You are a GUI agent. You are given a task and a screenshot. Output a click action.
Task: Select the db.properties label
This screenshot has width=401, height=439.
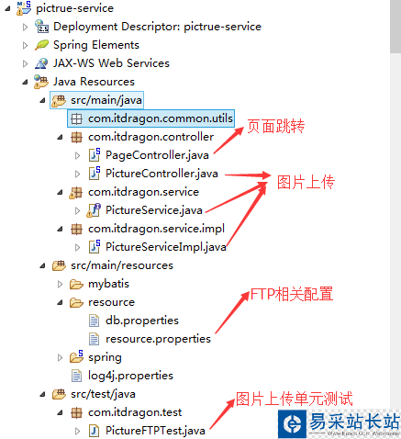coord(142,321)
